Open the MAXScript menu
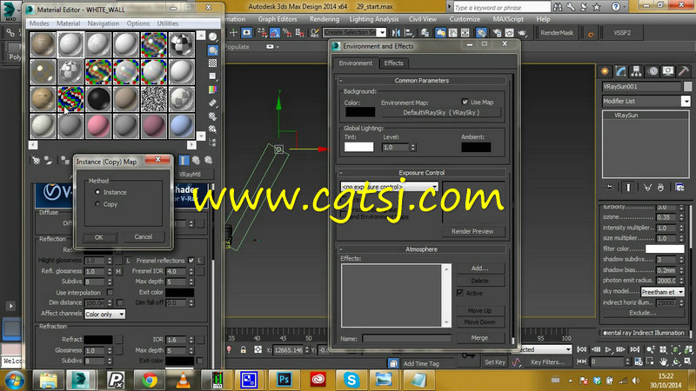Screen dimensions: 696x391 (508, 19)
